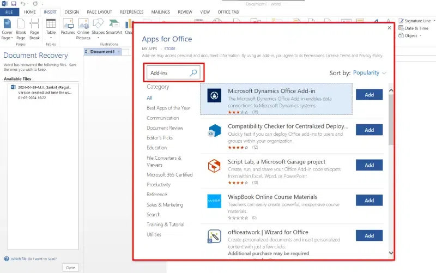Viewport: 436px width, 273px height.
Task: Click the Word application icon in the title bar
Action: (x=4, y=4)
